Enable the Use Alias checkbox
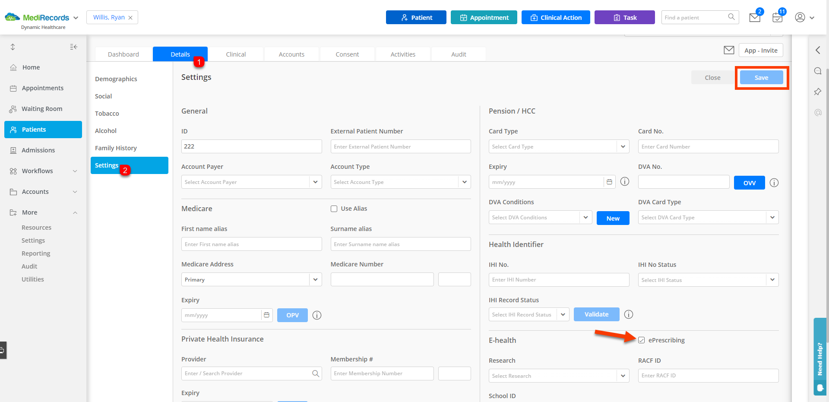Image resolution: width=829 pixels, height=402 pixels. tap(334, 209)
